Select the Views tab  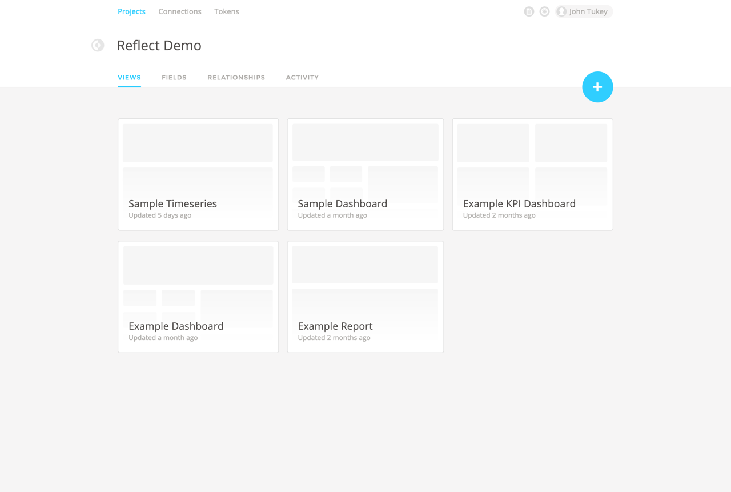click(129, 78)
